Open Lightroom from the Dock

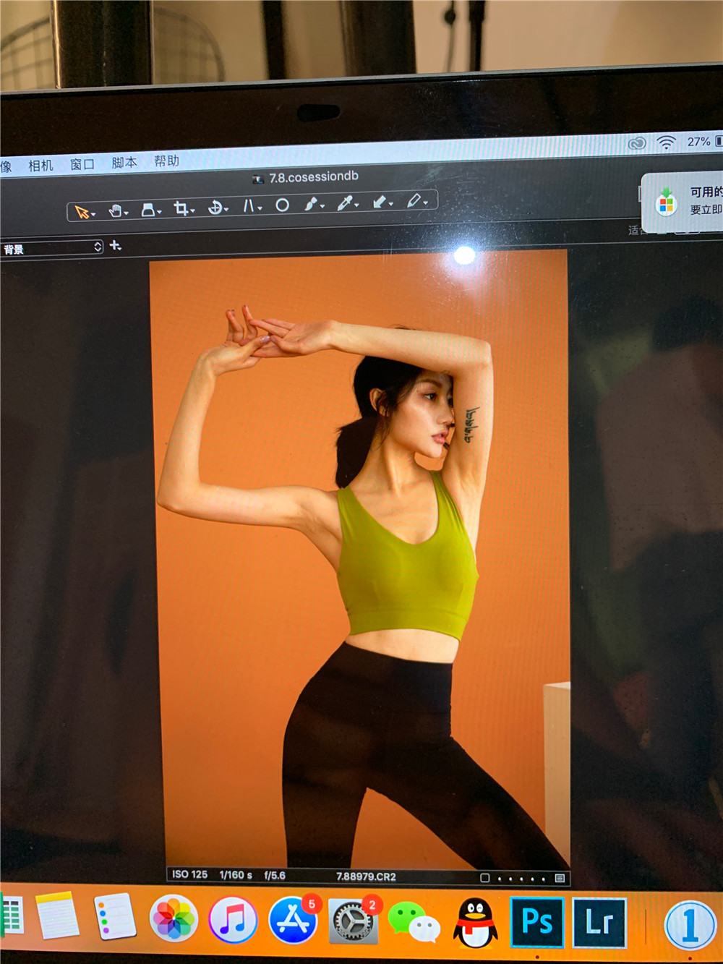tap(599, 923)
